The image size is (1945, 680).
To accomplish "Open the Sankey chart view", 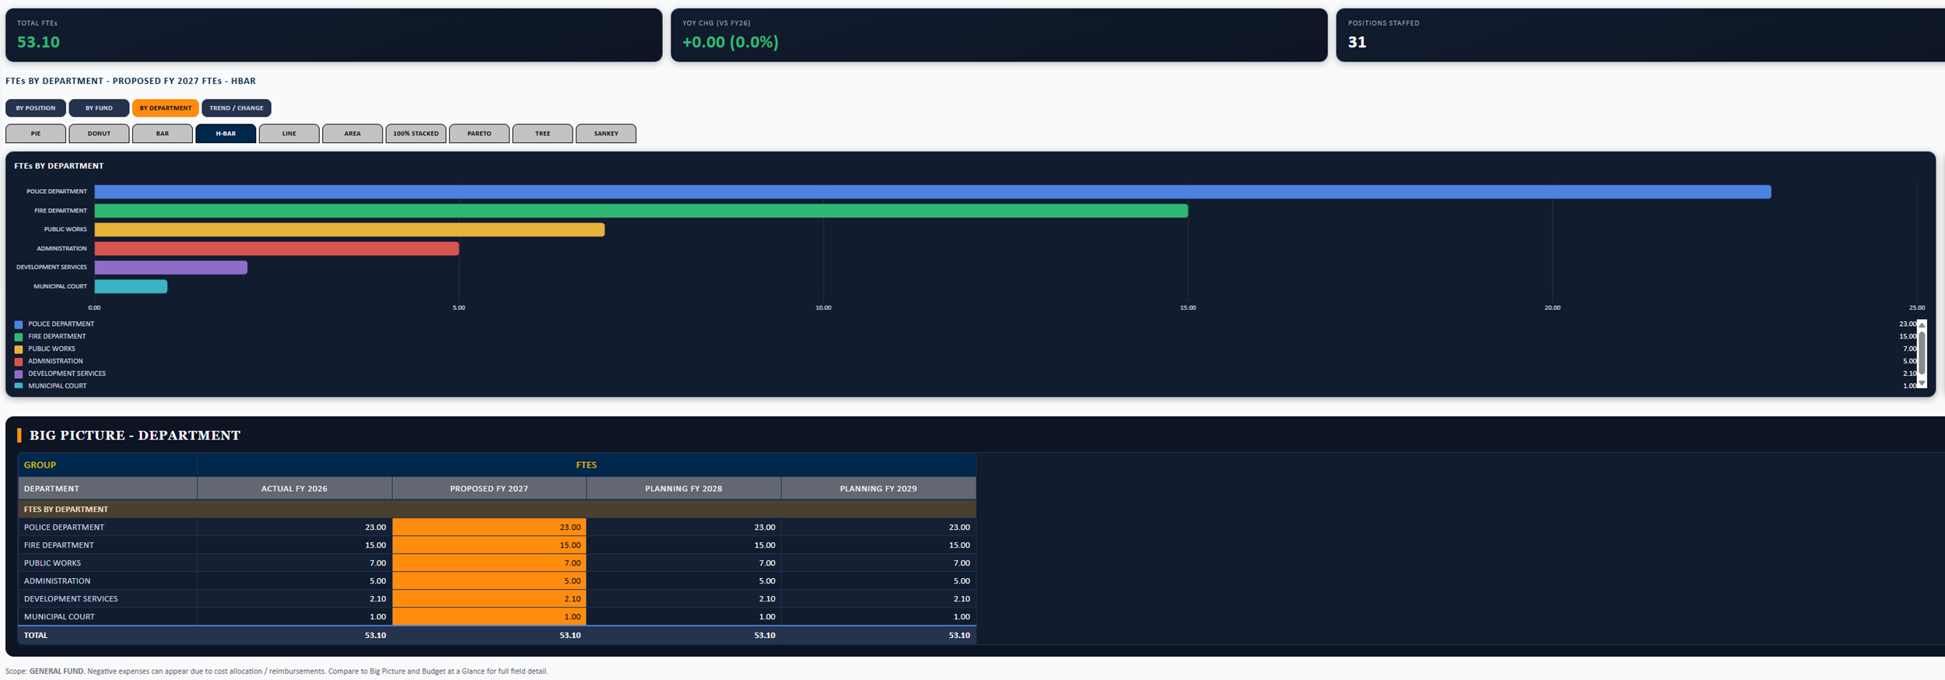I will point(606,134).
